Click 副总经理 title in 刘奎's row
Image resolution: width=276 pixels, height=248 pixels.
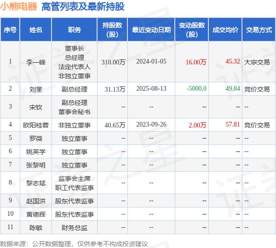(x=74, y=89)
